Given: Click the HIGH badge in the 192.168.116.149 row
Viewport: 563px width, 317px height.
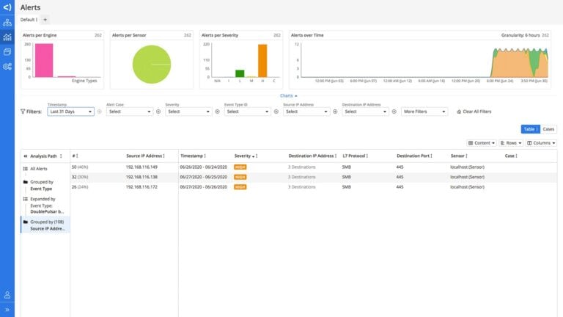Looking at the screenshot, I should (x=240, y=167).
